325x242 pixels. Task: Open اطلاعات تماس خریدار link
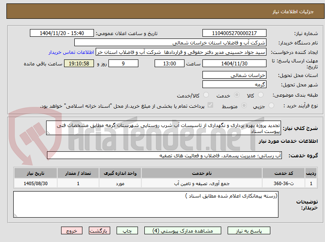click(71, 52)
